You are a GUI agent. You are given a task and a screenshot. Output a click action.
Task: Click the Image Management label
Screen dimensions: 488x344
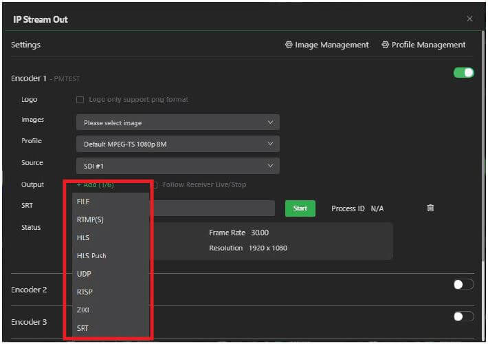coord(332,45)
